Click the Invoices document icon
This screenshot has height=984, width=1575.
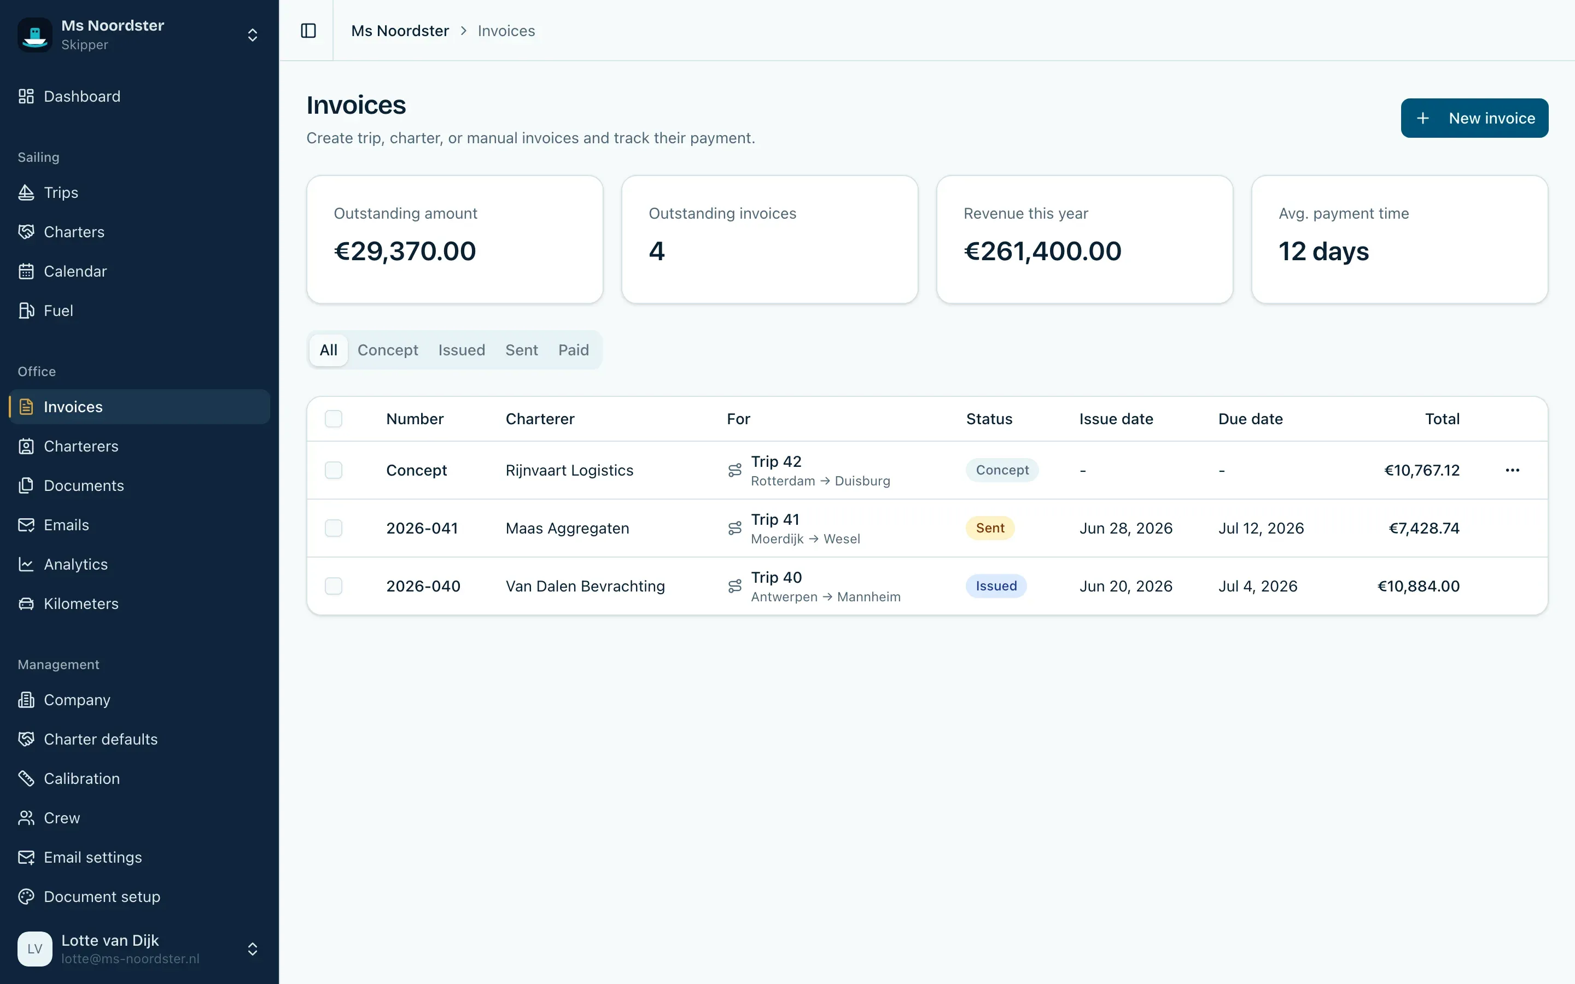26,407
